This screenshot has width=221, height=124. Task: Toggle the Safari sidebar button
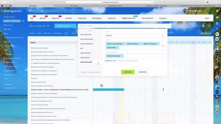coord(10,2)
